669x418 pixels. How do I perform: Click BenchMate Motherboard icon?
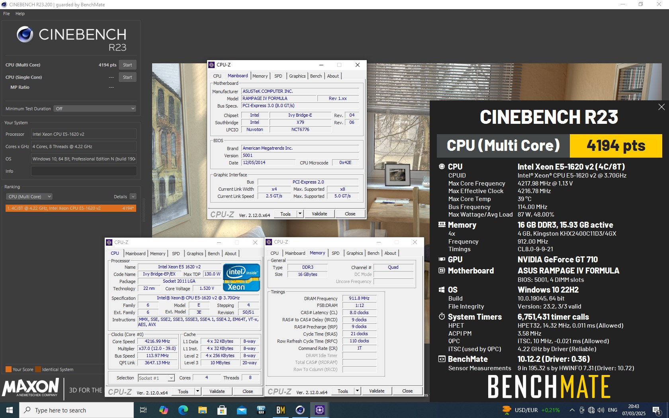pyautogui.click(x=442, y=271)
